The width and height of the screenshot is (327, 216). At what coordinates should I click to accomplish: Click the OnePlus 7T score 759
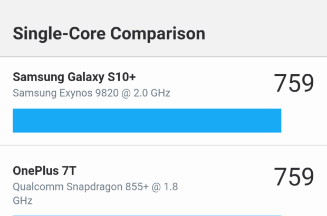click(294, 177)
